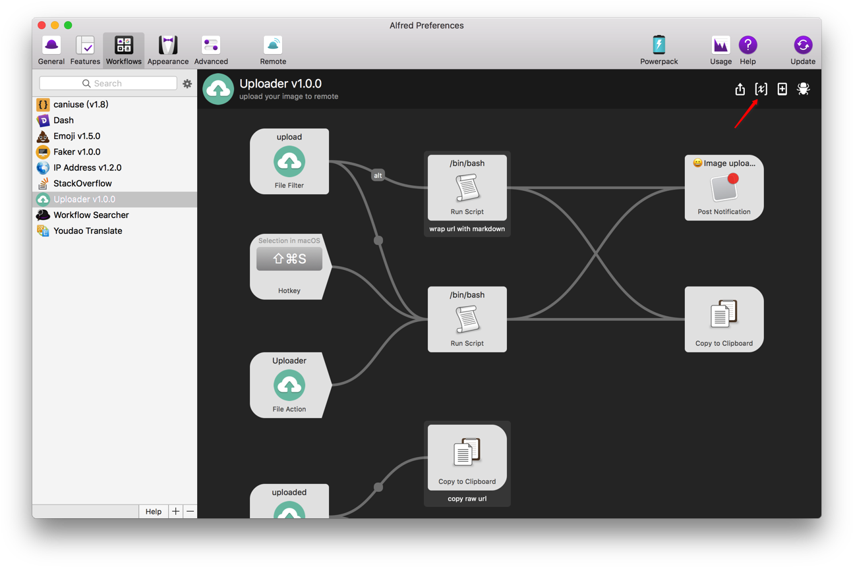Select the caniuse (v1.8) workflow
Screen dimensions: 853x567
click(115, 104)
